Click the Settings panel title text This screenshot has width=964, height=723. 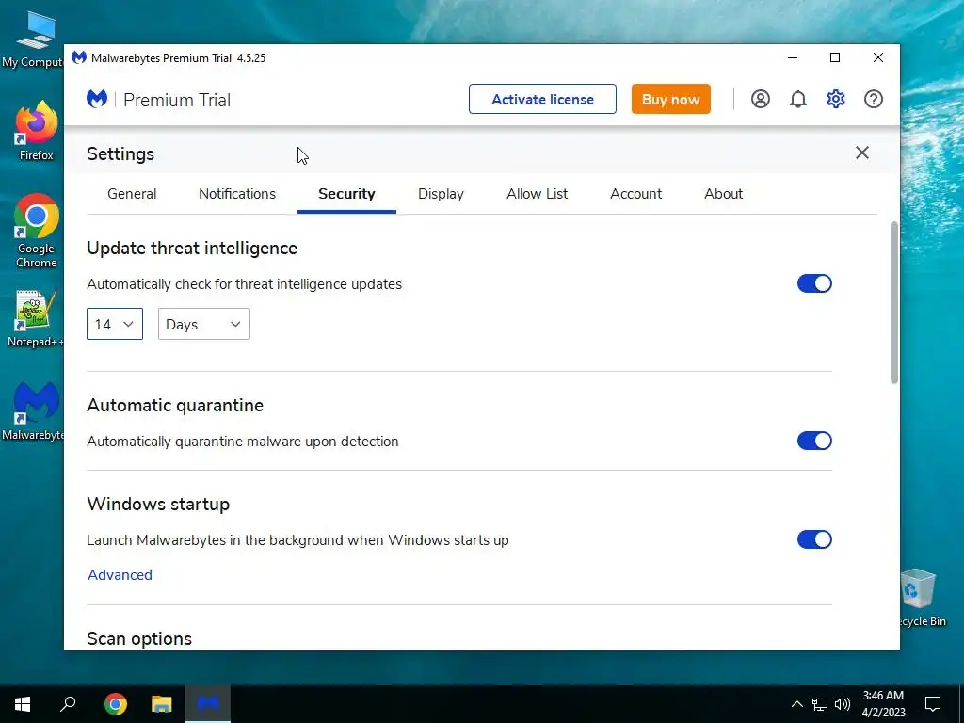(x=120, y=153)
